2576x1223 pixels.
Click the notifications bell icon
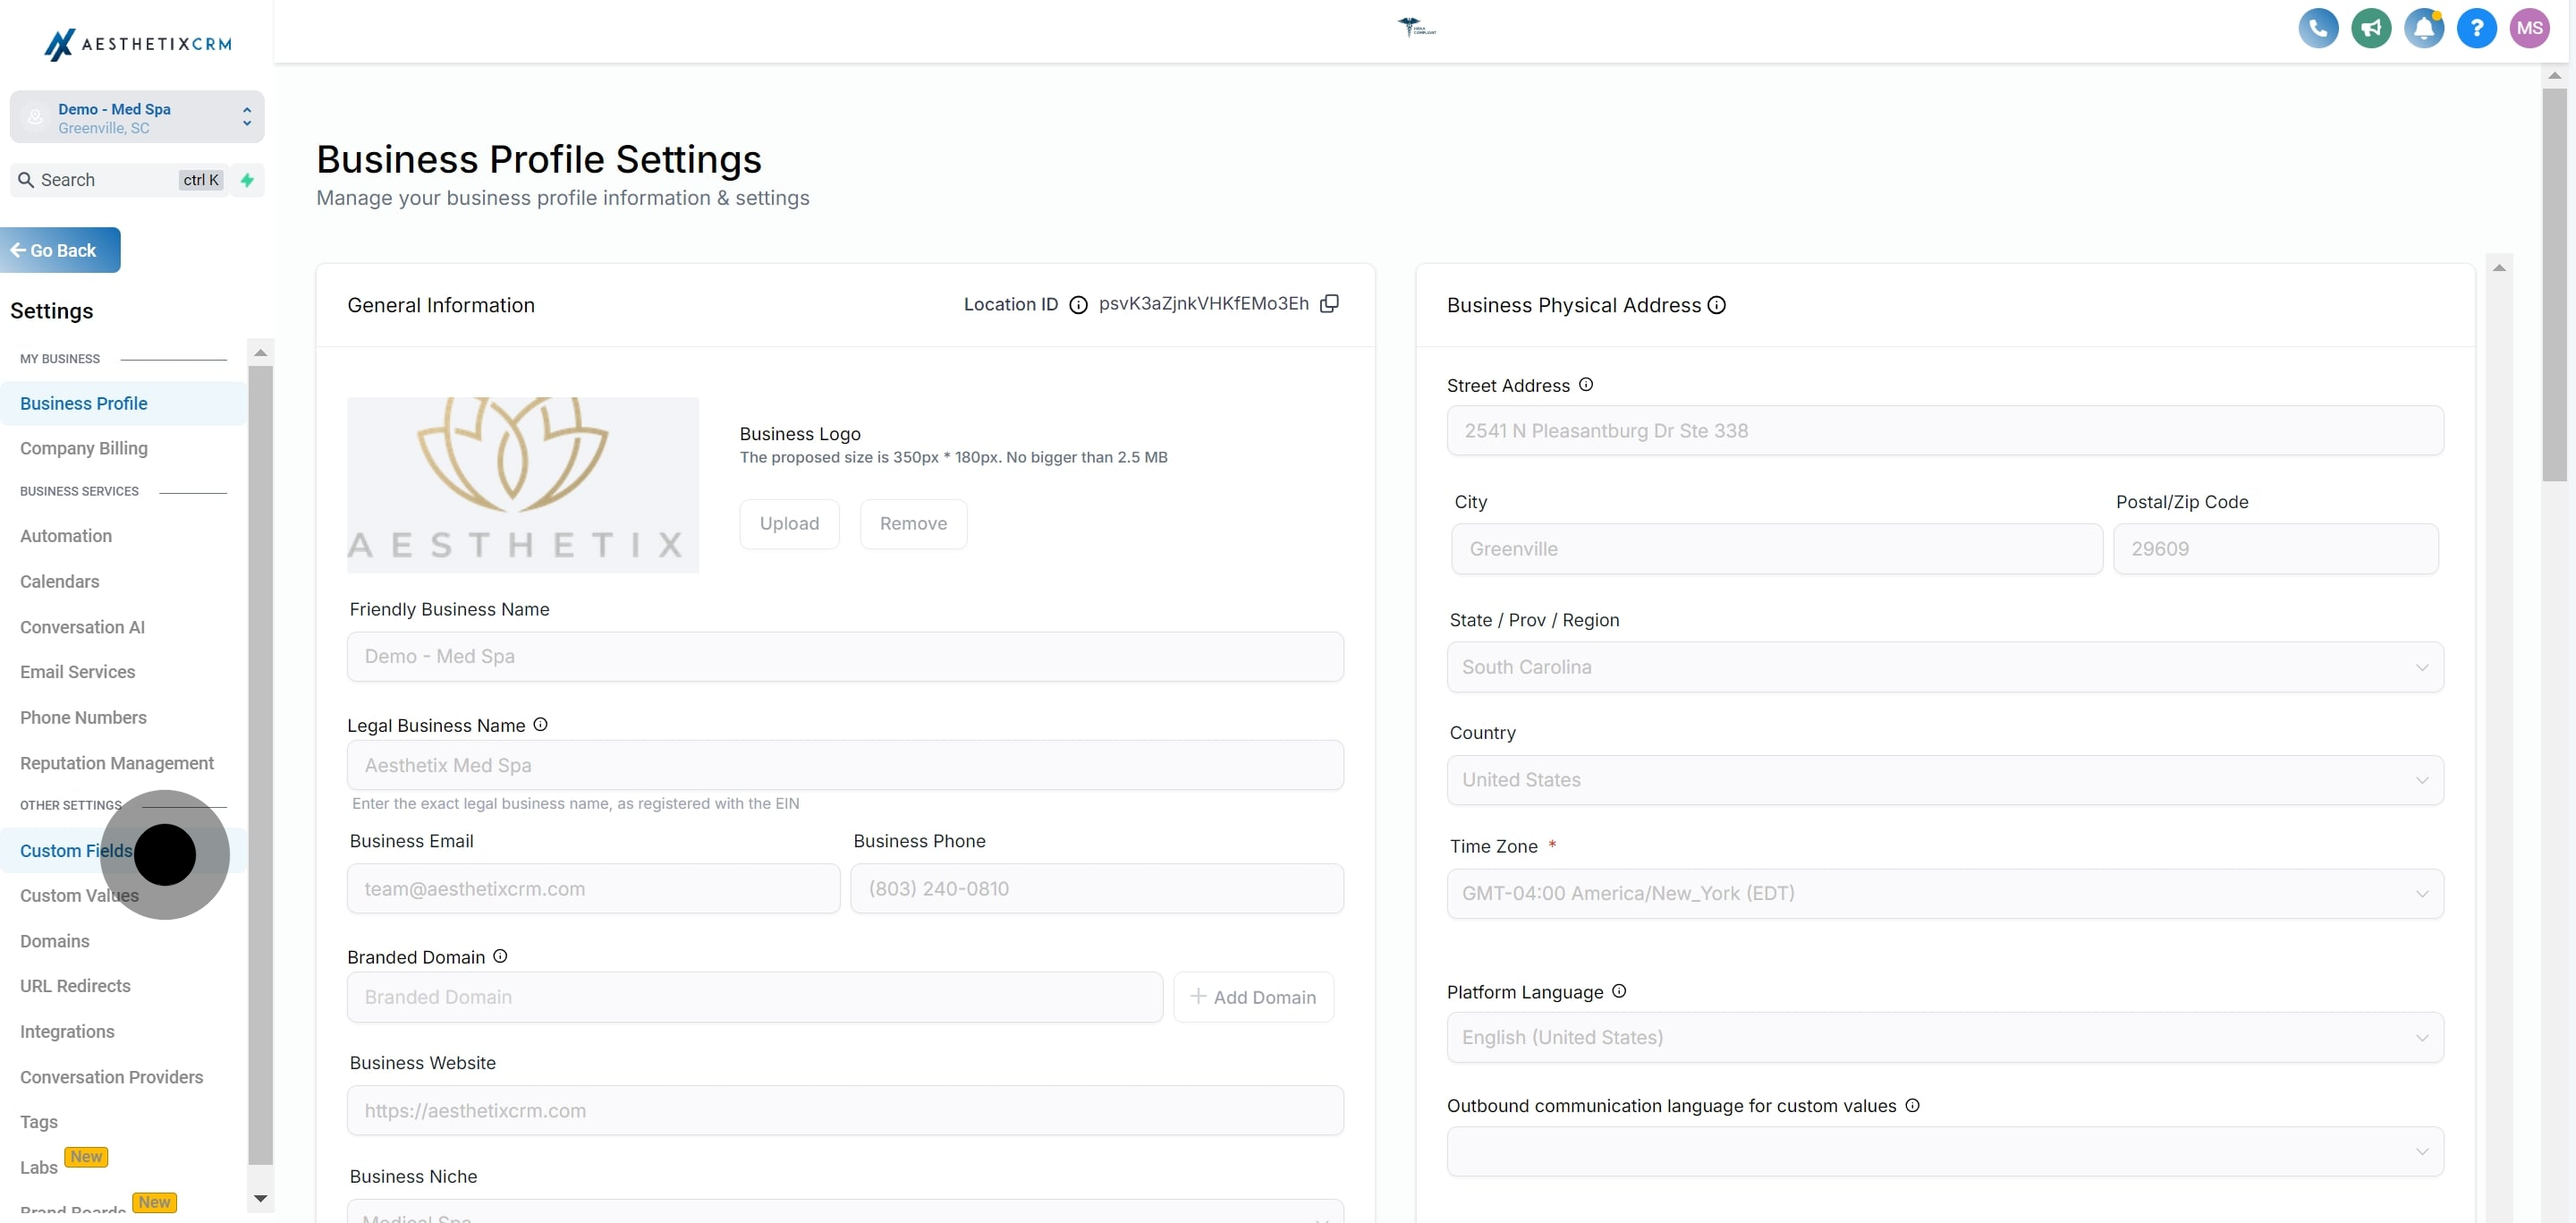[2424, 28]
